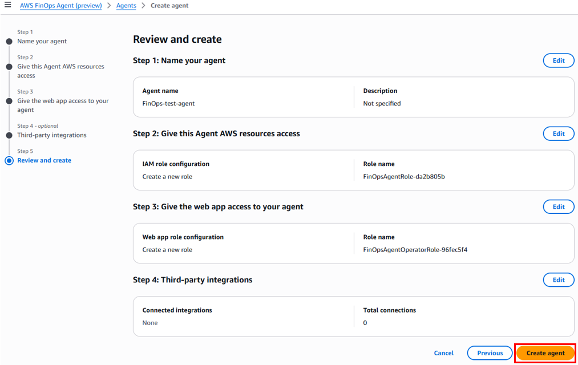
Task: Open the hamburger navigation menu
Action: [x=7, y=5]
